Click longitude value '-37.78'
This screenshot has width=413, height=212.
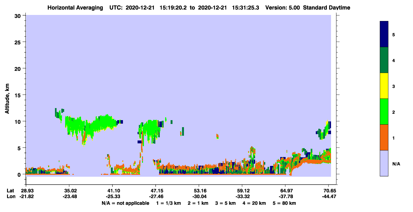285,196
